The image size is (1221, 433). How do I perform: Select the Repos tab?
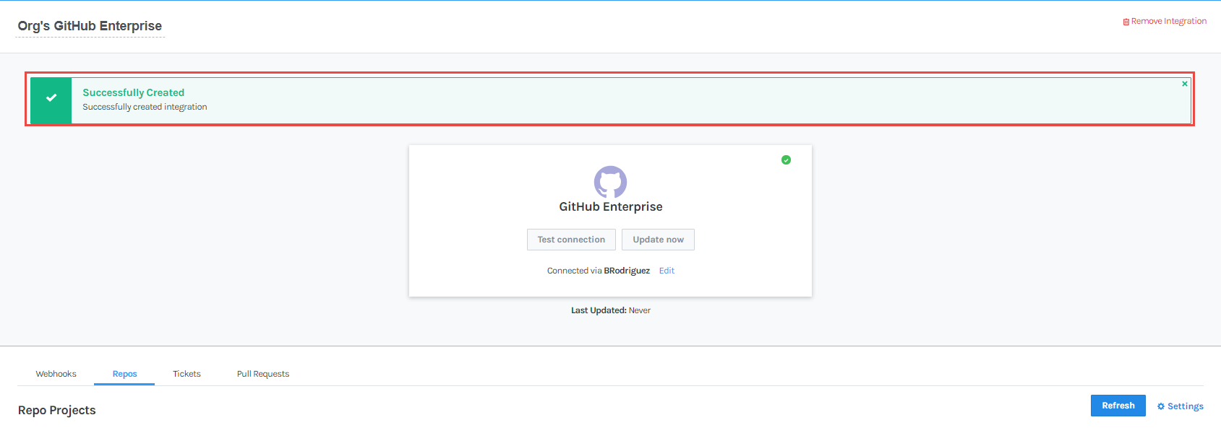[x=124, y=374]
